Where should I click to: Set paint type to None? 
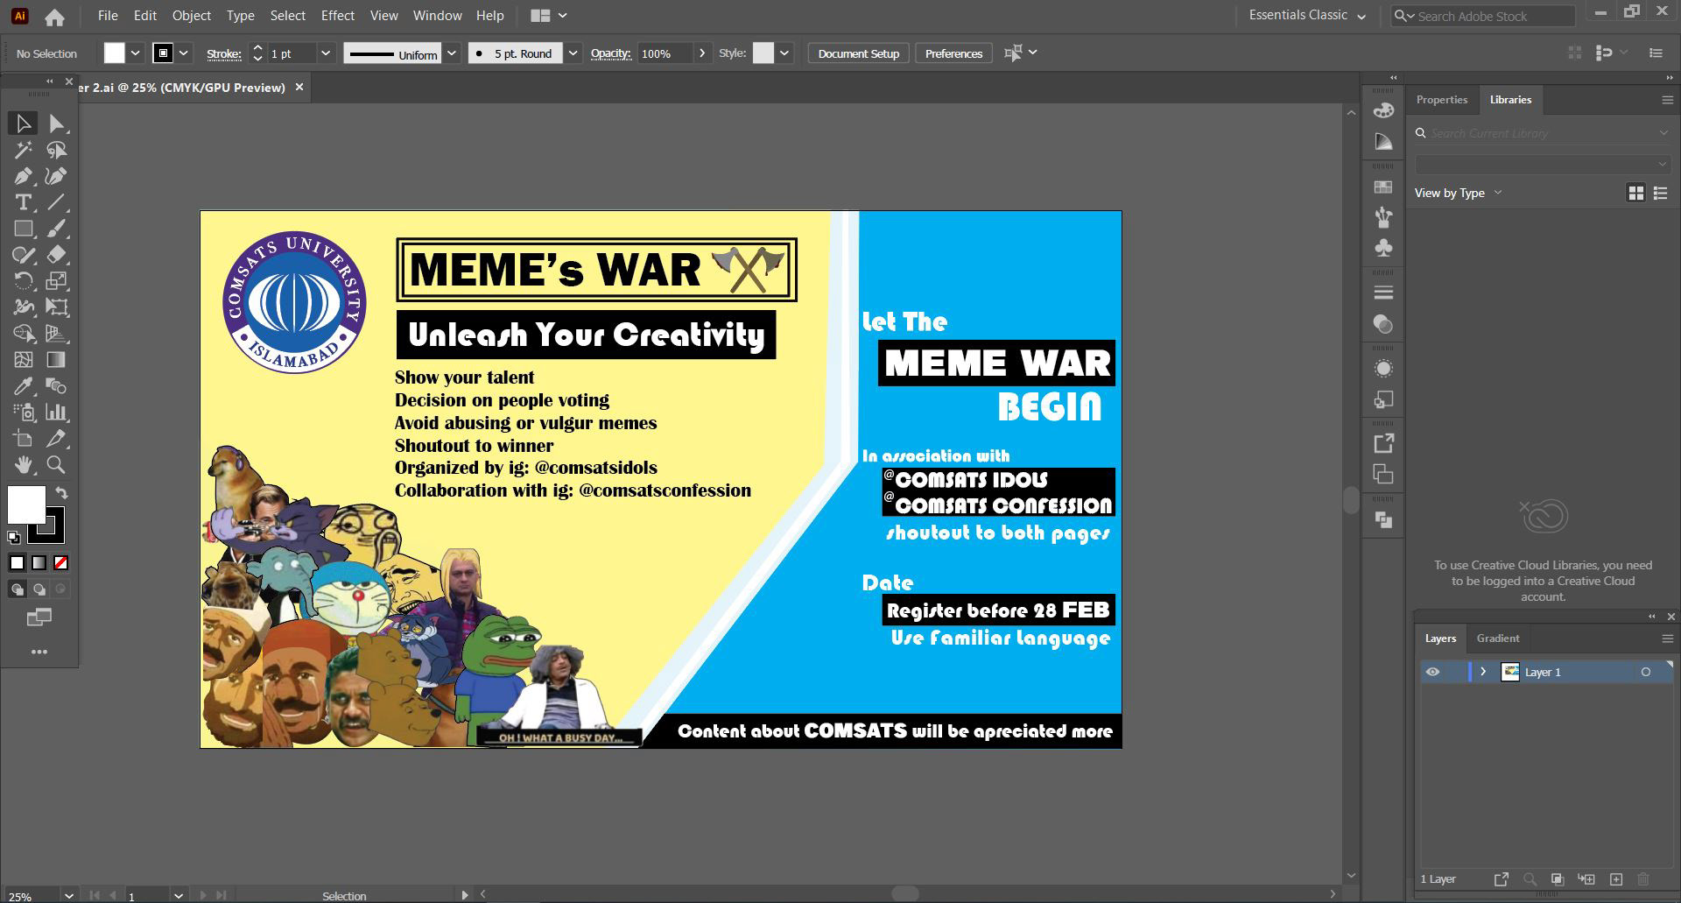click(61, 563)
